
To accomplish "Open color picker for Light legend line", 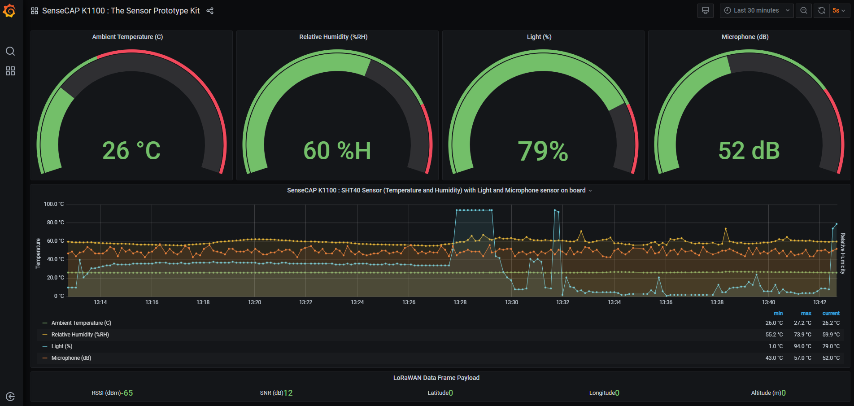I will point(45,346).
